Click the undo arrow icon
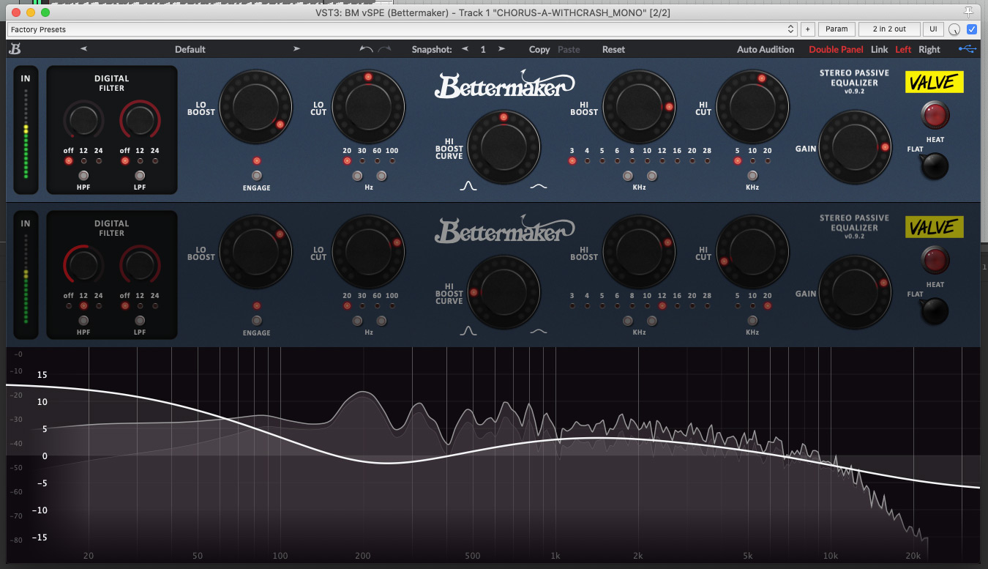This screenshot has width=988, height=569. pos(367,49)
